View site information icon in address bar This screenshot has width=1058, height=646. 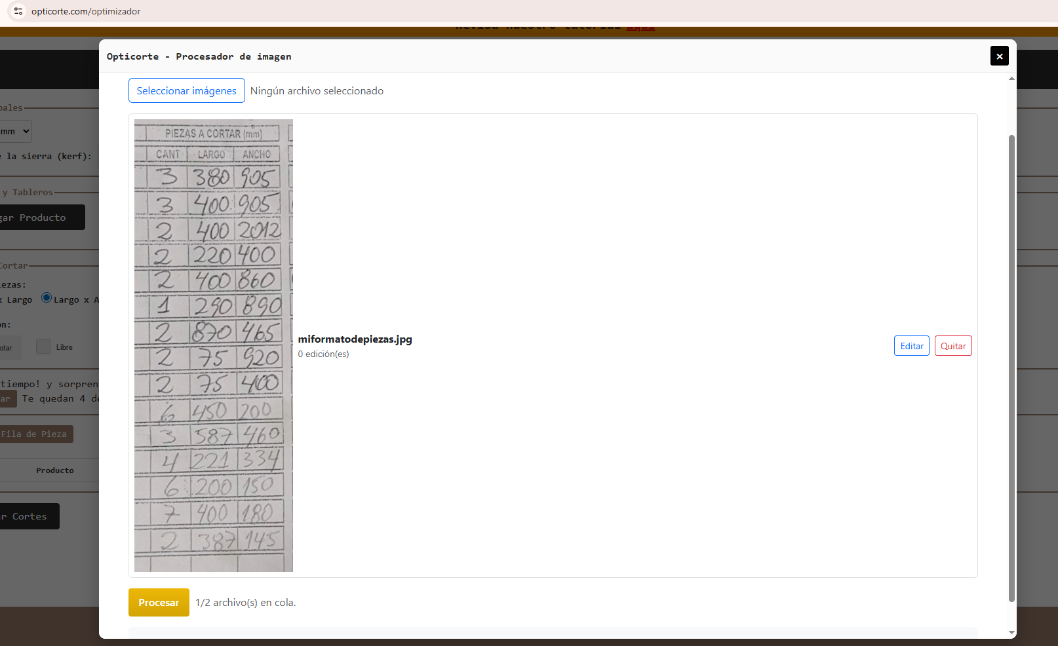pos(18,11)
